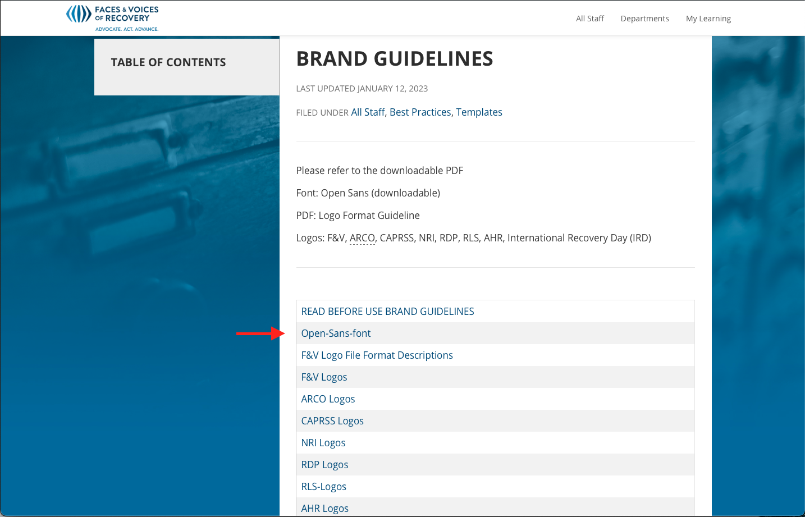Select the Templates category link

point(479,112)
